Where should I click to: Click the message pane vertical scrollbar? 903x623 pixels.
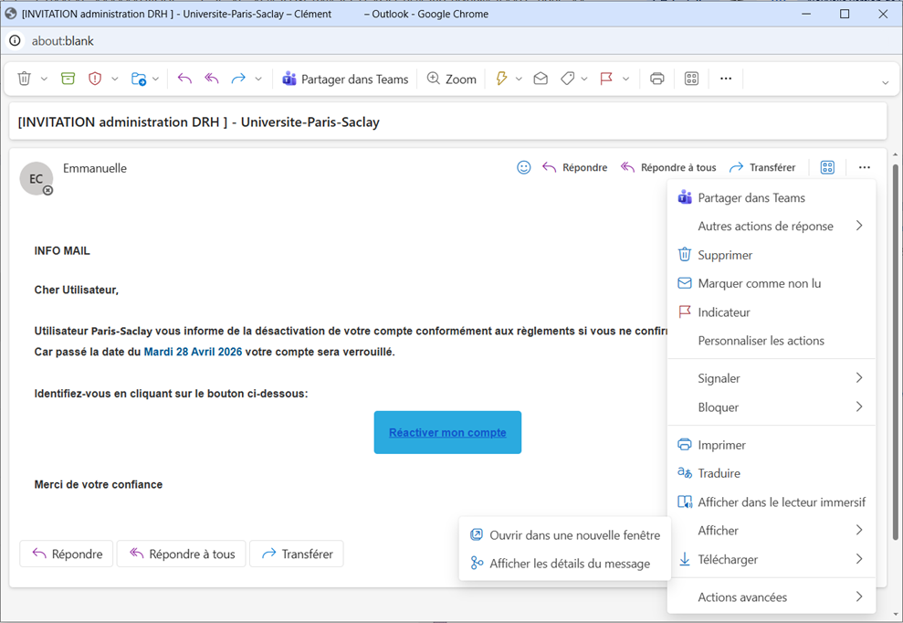(x=895, y=352)
